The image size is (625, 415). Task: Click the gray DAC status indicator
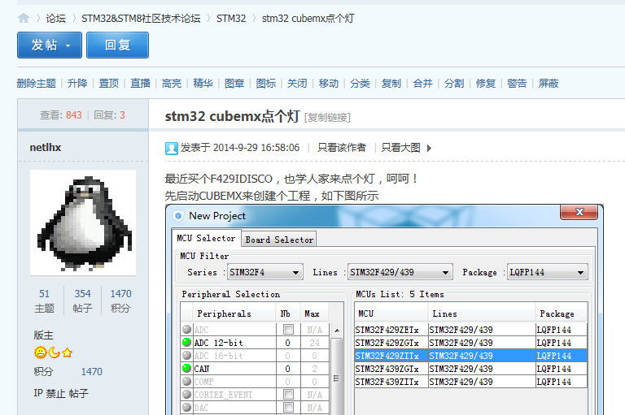click(186, 408)
